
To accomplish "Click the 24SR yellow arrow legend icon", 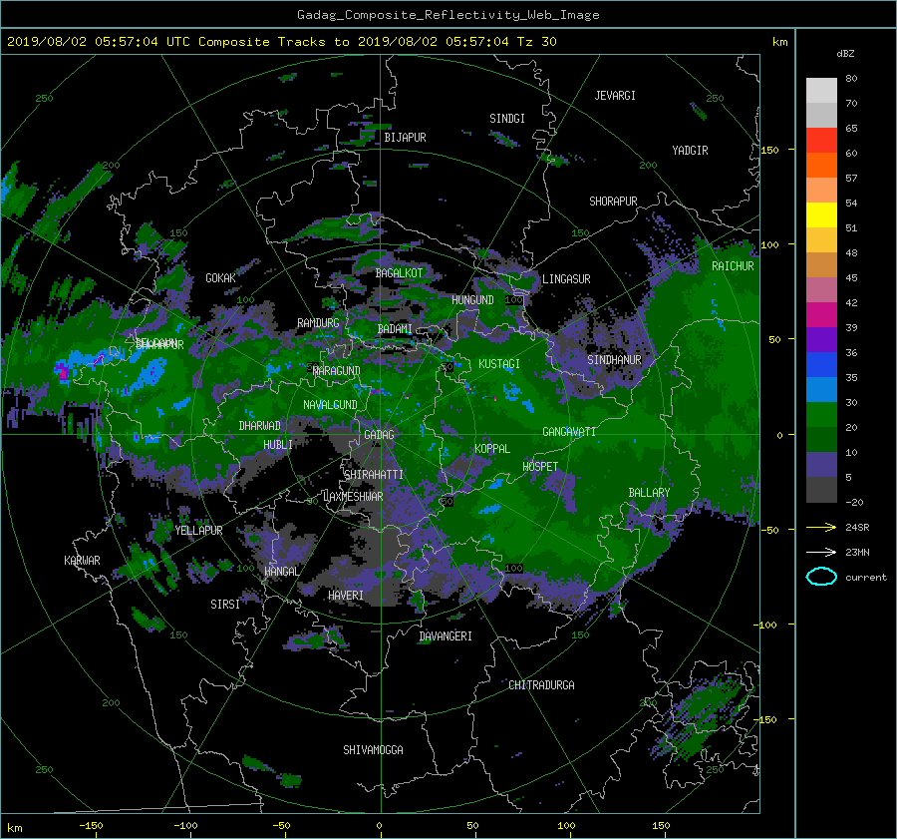I will pos(821,527).
